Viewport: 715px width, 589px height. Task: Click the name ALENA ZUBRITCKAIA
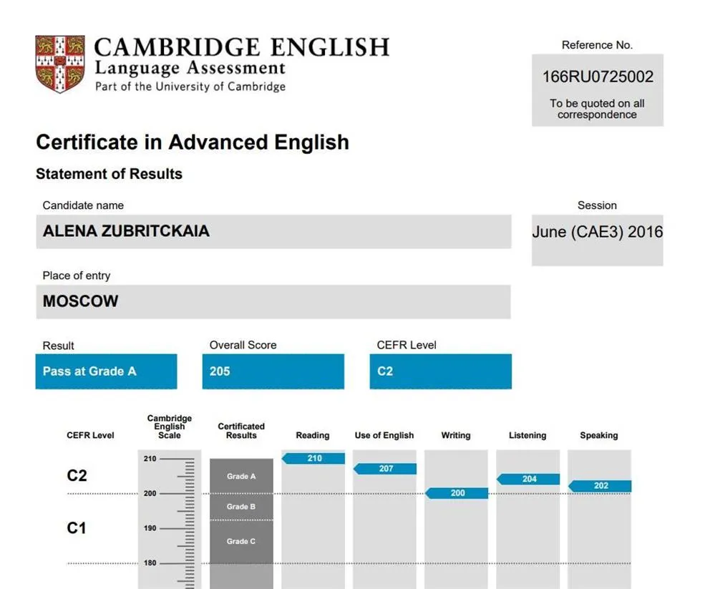126,231
